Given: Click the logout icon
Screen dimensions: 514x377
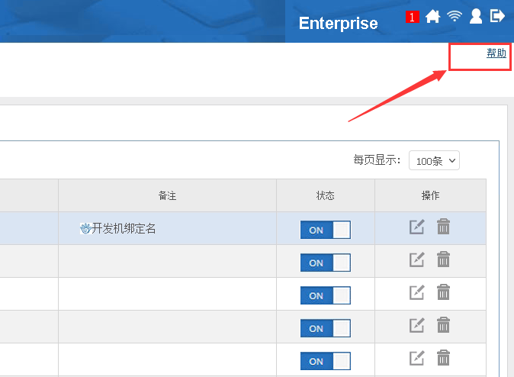Looking at the screenshot, I should [x=497, y=16].
